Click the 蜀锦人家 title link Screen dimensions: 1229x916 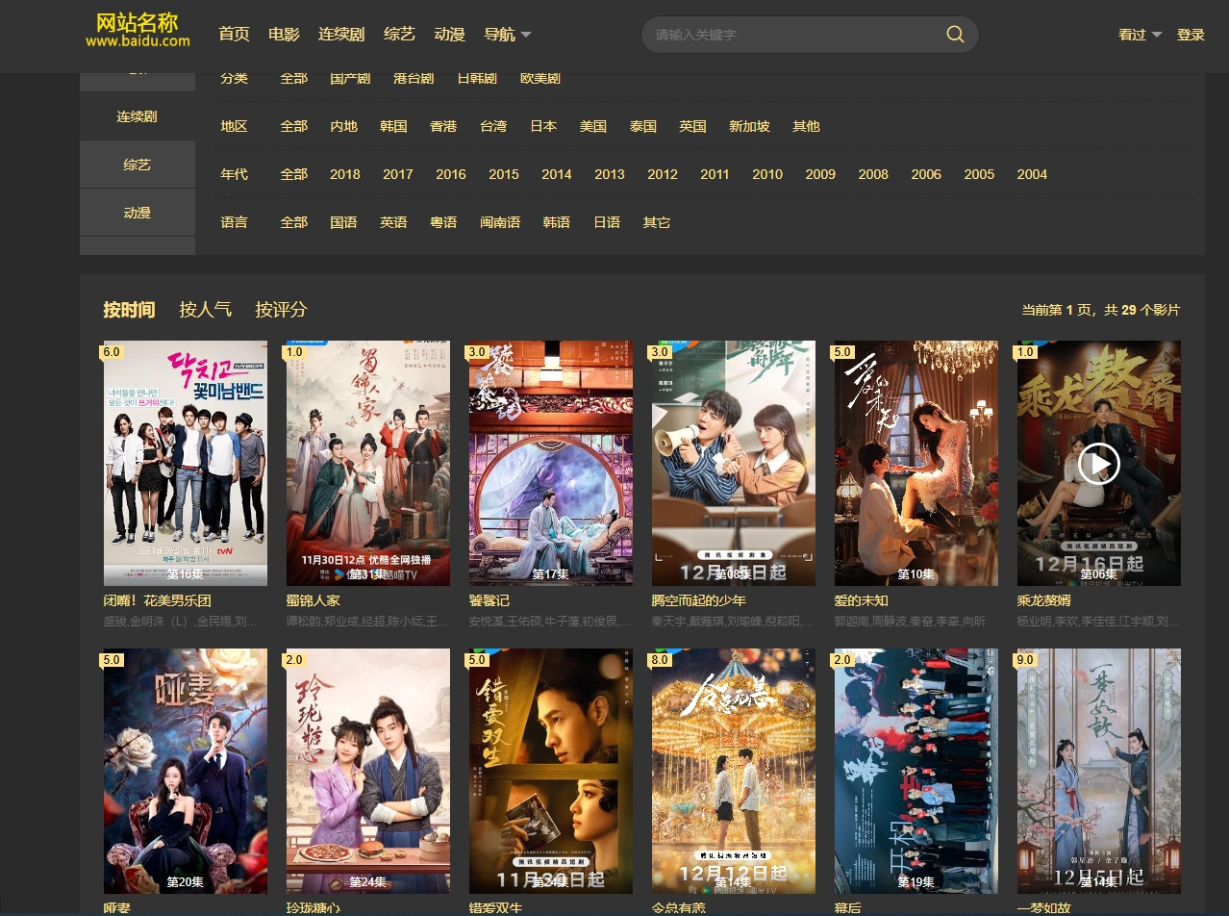314,600
